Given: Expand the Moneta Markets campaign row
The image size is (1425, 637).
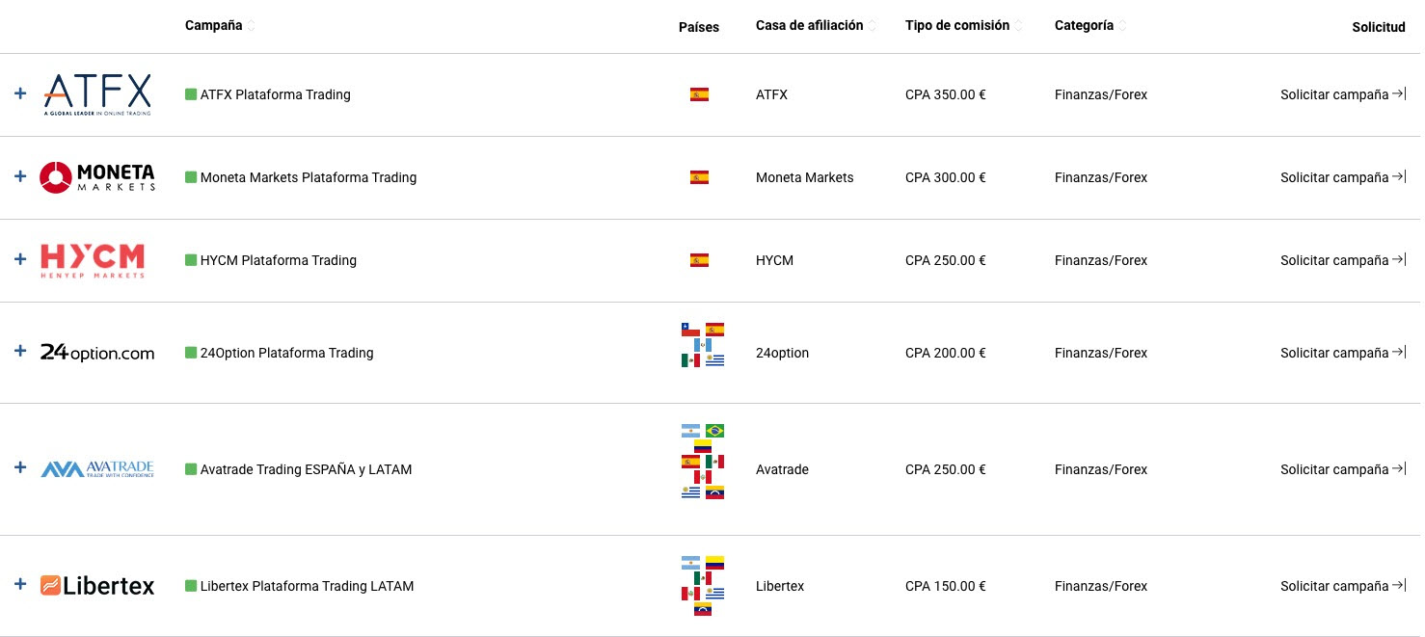Looking at the screenshot, I should tap(19, 177).
